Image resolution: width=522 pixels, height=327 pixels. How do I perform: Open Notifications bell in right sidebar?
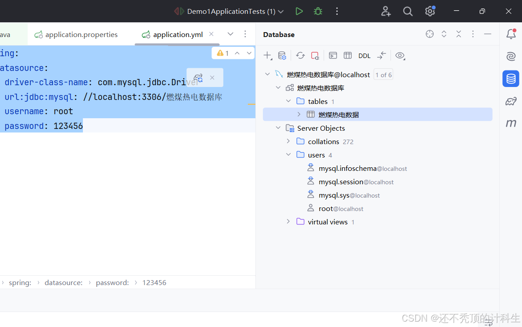pyautogui.click(x=511, y=34)
